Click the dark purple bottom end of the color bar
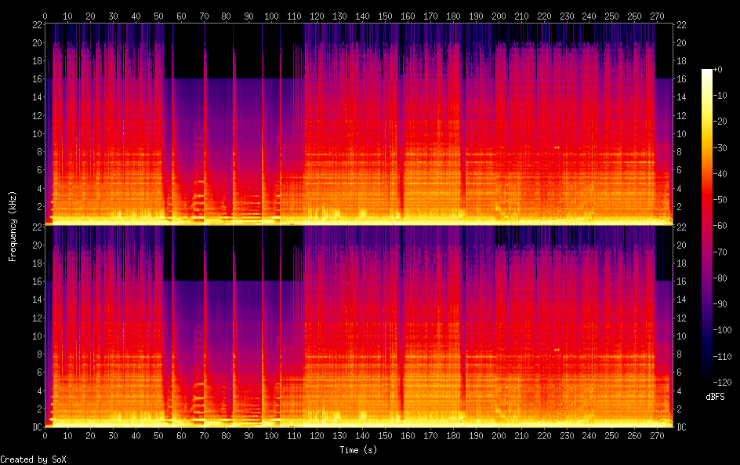Image resolution: width=740 pixels, height=465 pixels. 707,378
